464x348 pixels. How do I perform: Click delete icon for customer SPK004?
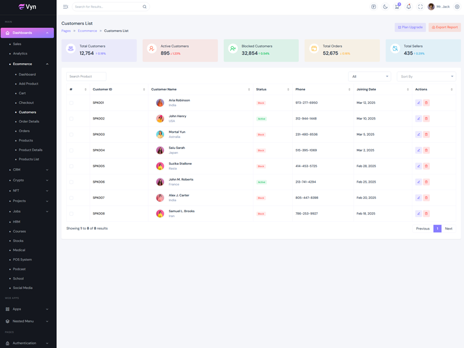click(426, 150)
